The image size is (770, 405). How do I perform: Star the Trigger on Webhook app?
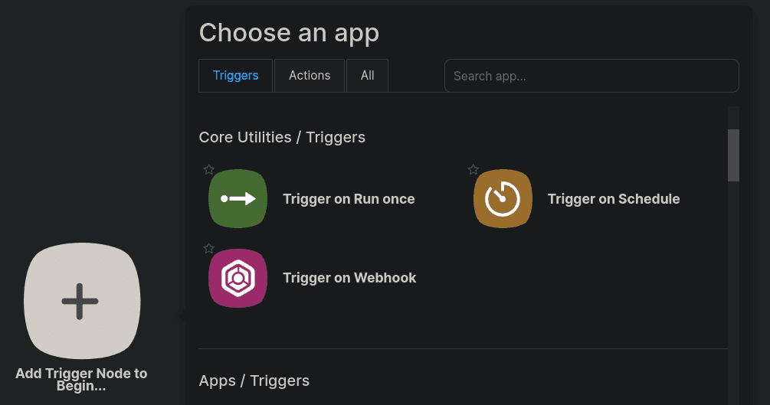click(208, 248)
